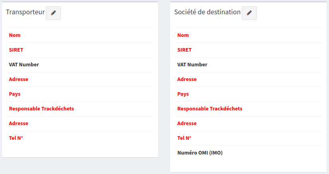Select the SIRET row under Transporteur

(16, 50)
